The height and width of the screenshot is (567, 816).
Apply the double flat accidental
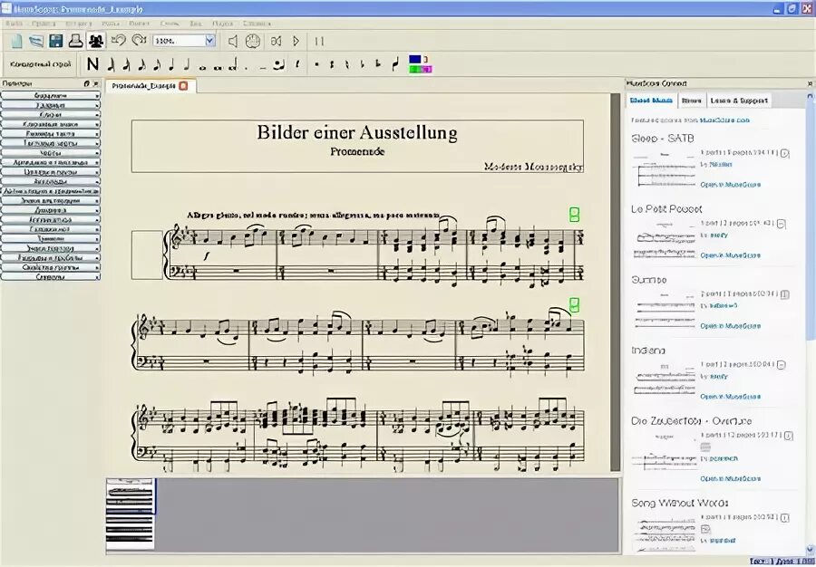pos(378,65)
